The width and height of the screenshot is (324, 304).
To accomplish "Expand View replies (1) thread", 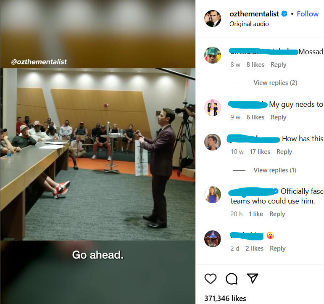I will (275, 170).
